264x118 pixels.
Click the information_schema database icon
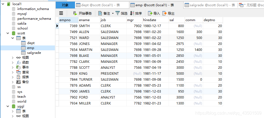(x=14, y=9)
